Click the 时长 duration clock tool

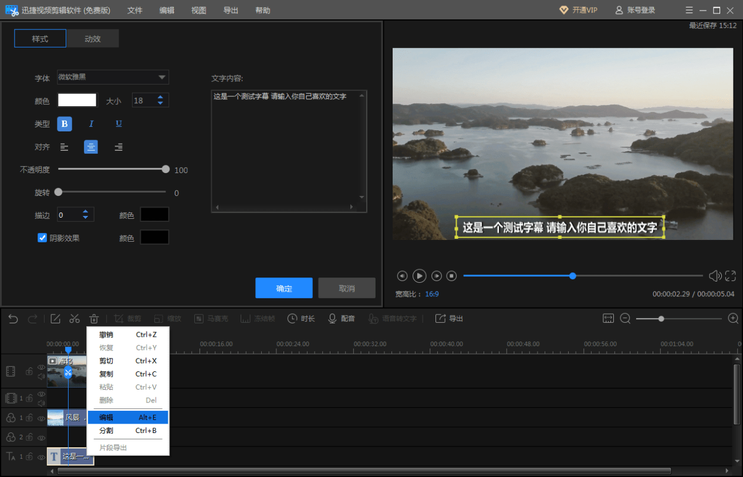[301, 319]
